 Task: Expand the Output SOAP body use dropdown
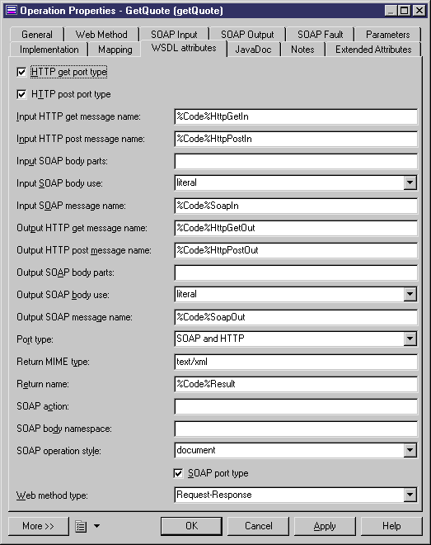[x=410, y=295]
